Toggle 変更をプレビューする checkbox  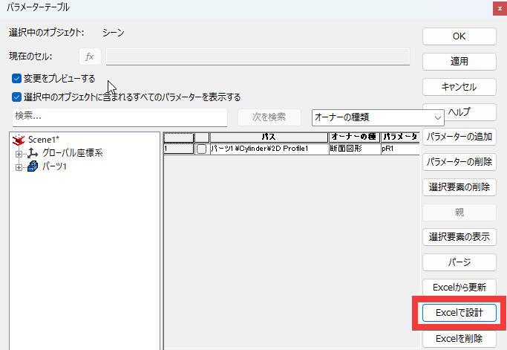[16, 78]
